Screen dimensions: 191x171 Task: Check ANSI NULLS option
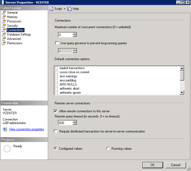56,84
